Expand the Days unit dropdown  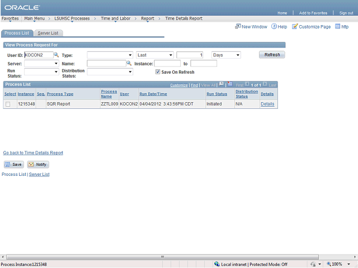coord(226,55)
